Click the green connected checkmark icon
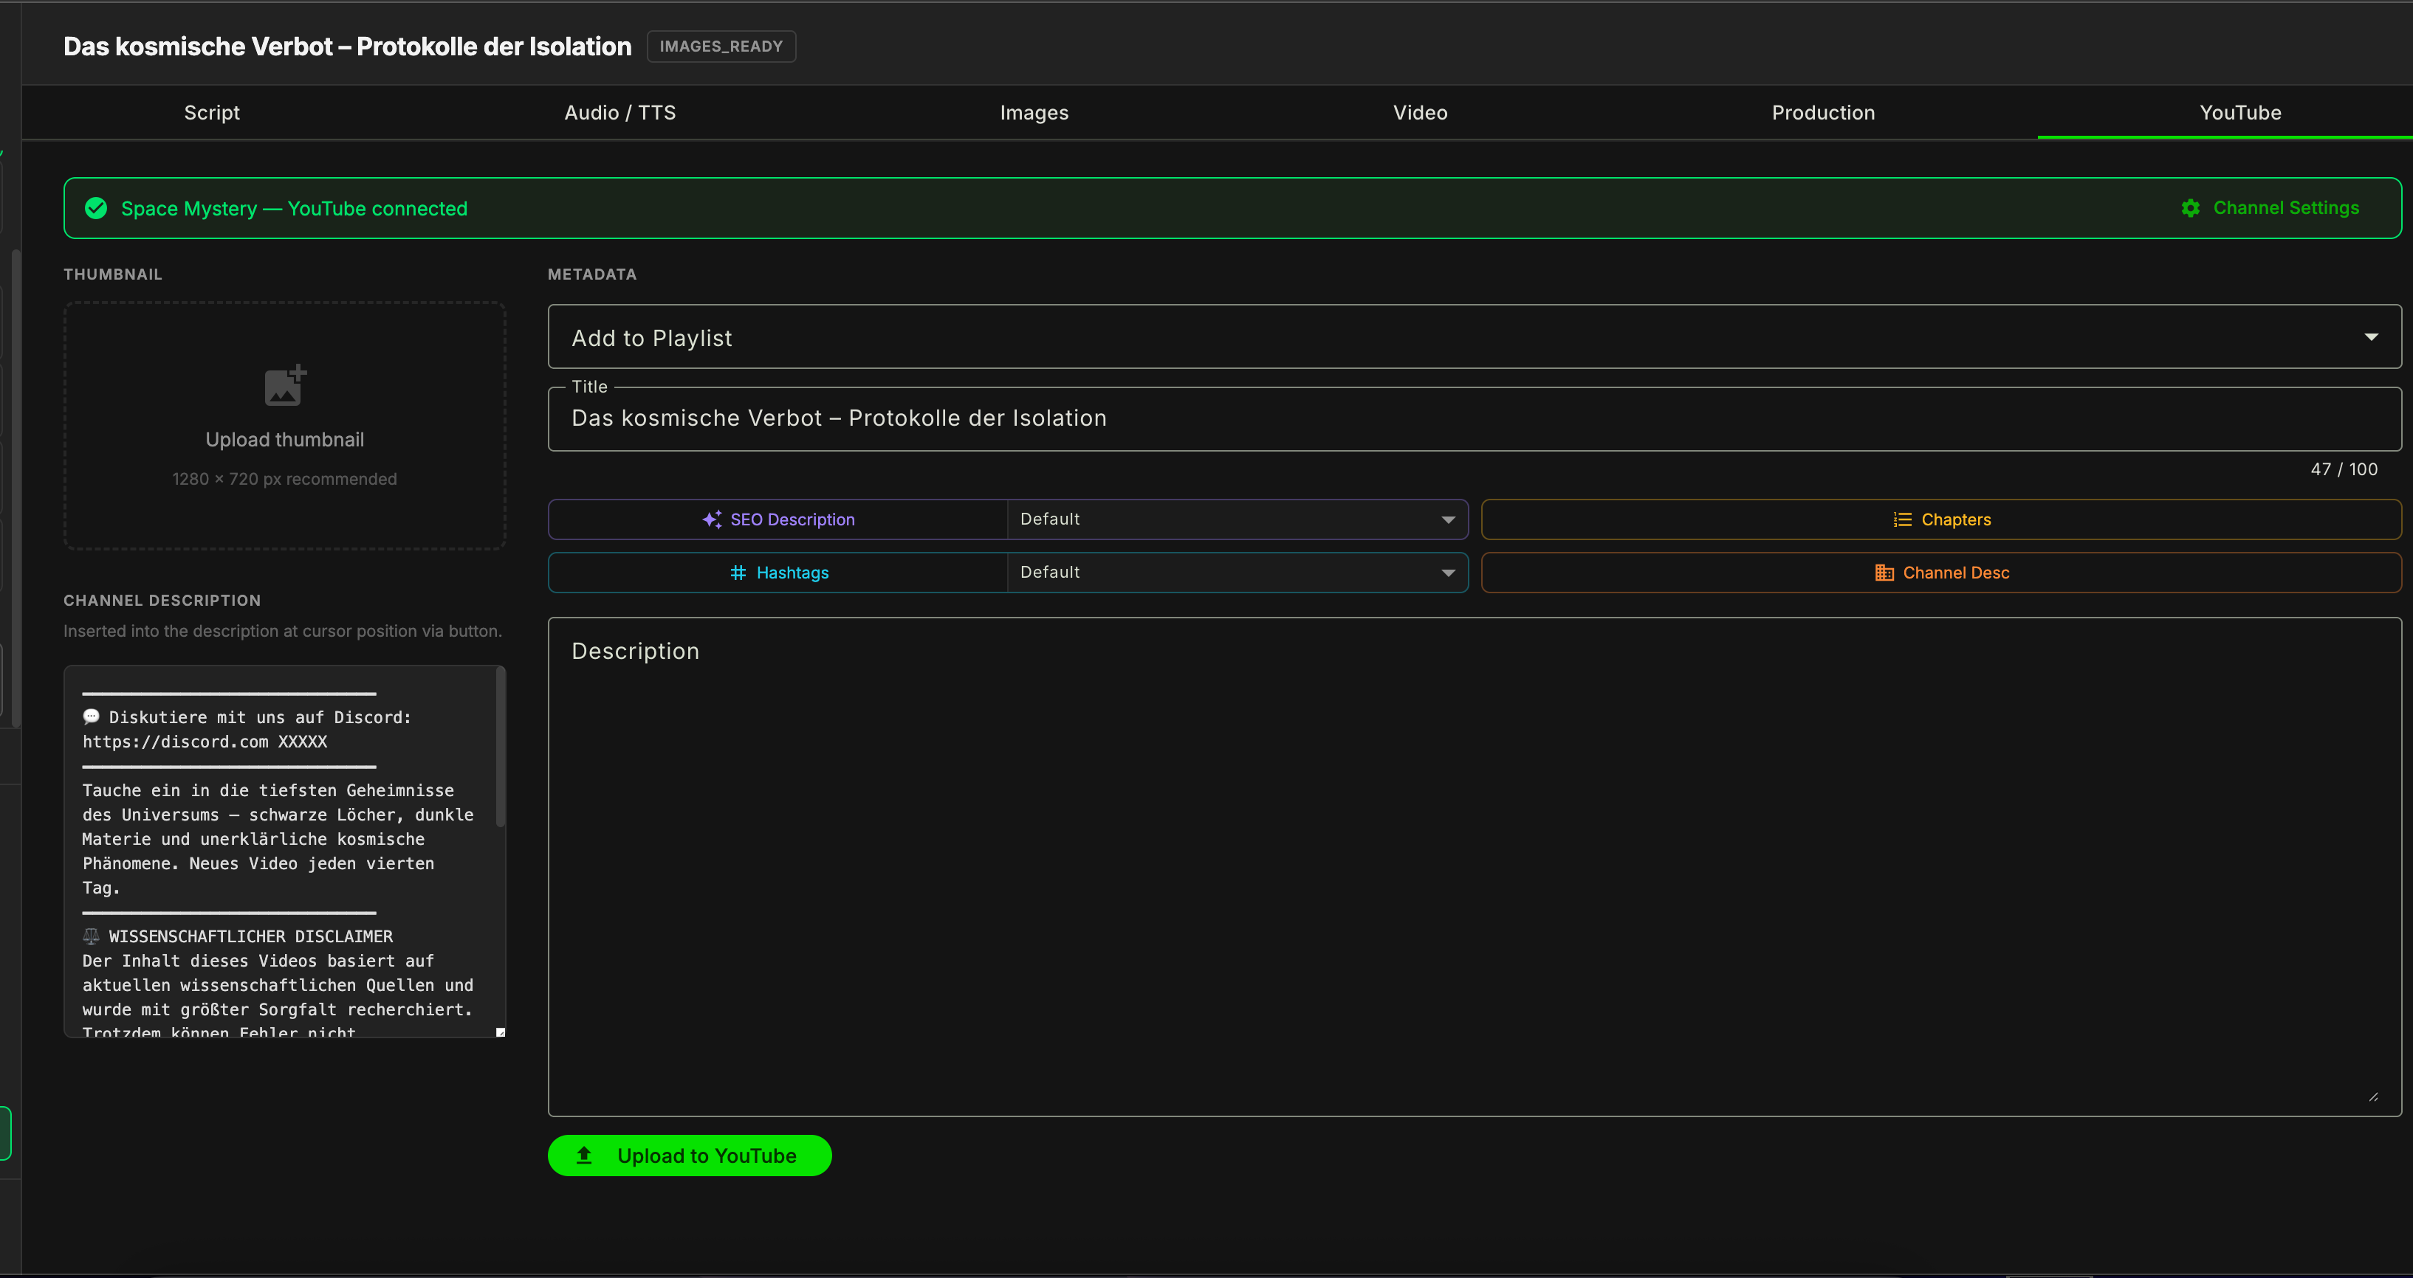The image size is (2413, 1278). [x=95, y=208]
